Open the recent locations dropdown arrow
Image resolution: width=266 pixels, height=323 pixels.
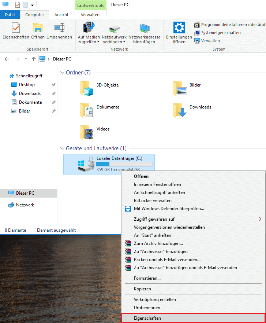26,59
